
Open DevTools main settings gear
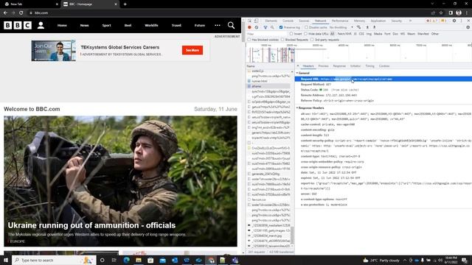tap(454, 21)
